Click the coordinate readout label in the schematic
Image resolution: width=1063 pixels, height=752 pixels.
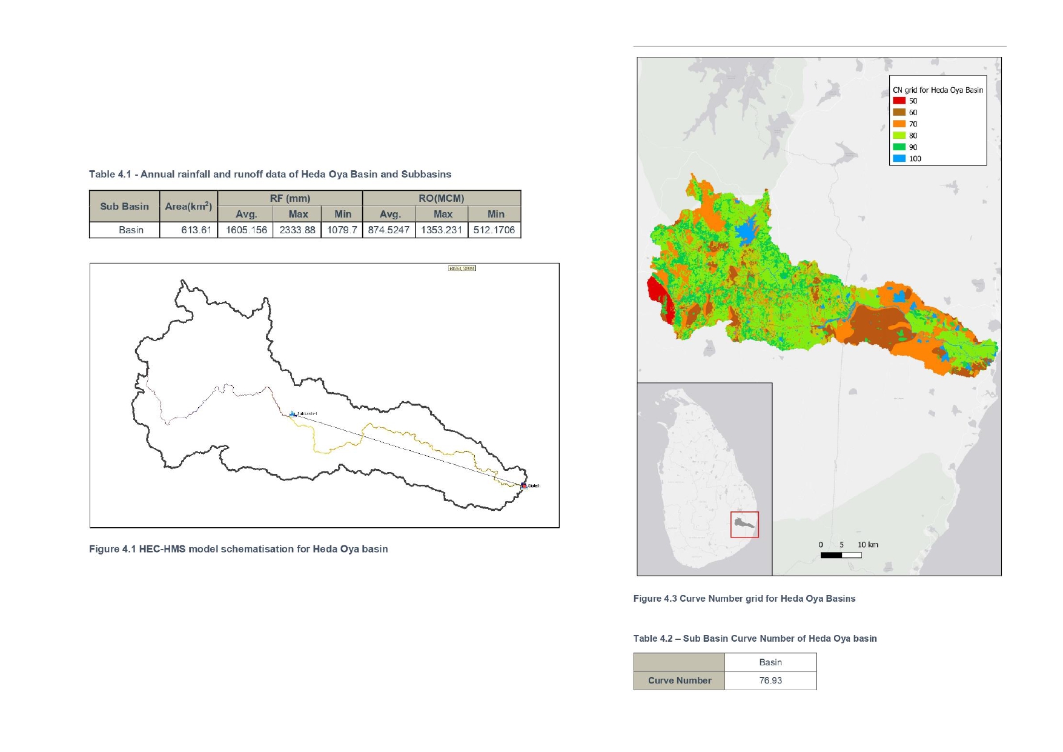click(462, 268)
